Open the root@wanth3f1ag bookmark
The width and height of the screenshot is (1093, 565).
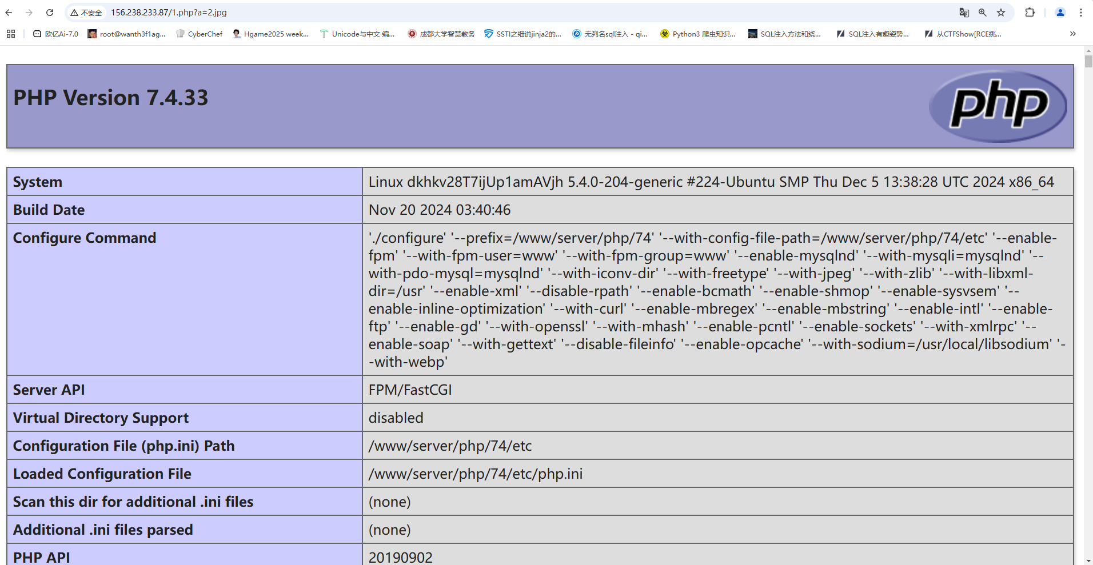(x=126, y=34)
